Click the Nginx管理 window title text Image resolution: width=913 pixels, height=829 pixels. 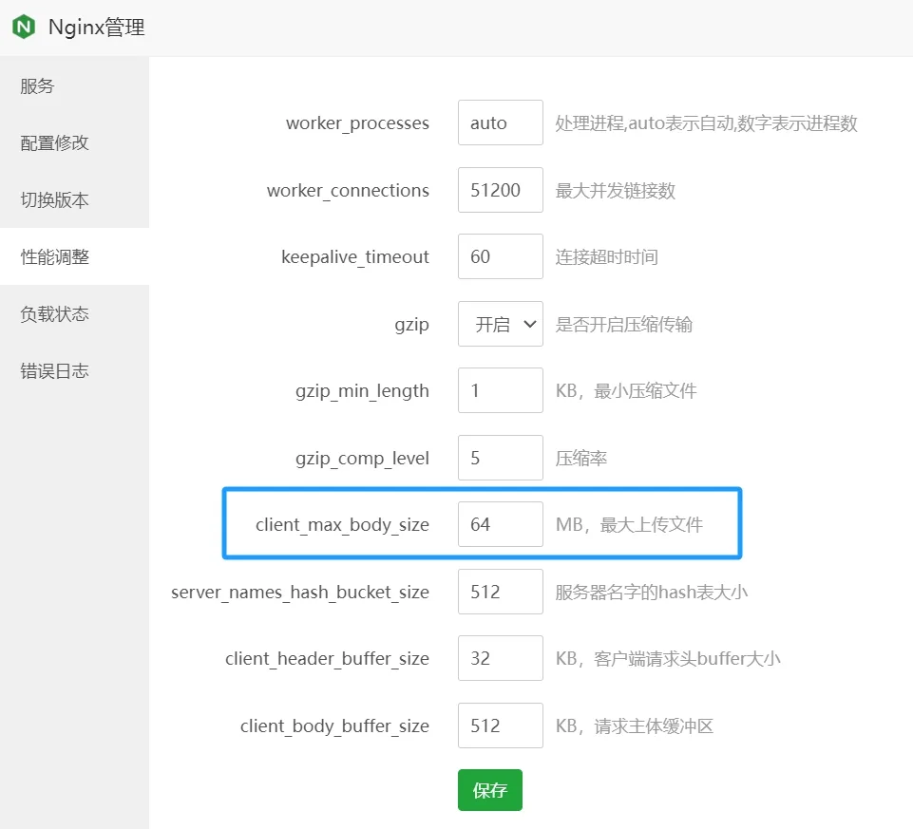click(x=96, y=28)
